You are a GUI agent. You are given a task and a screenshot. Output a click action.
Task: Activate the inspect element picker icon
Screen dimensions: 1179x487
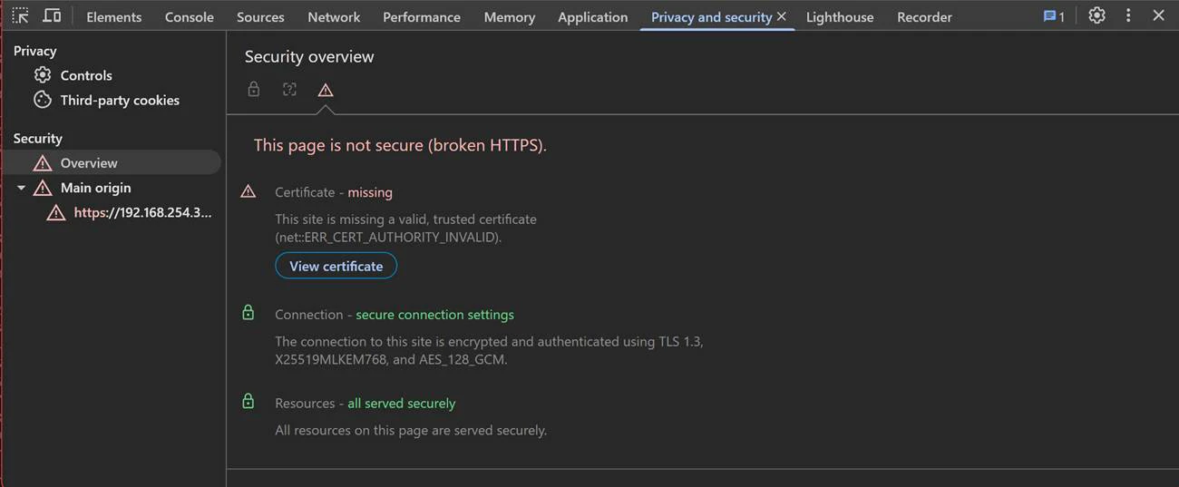[21, 16]
